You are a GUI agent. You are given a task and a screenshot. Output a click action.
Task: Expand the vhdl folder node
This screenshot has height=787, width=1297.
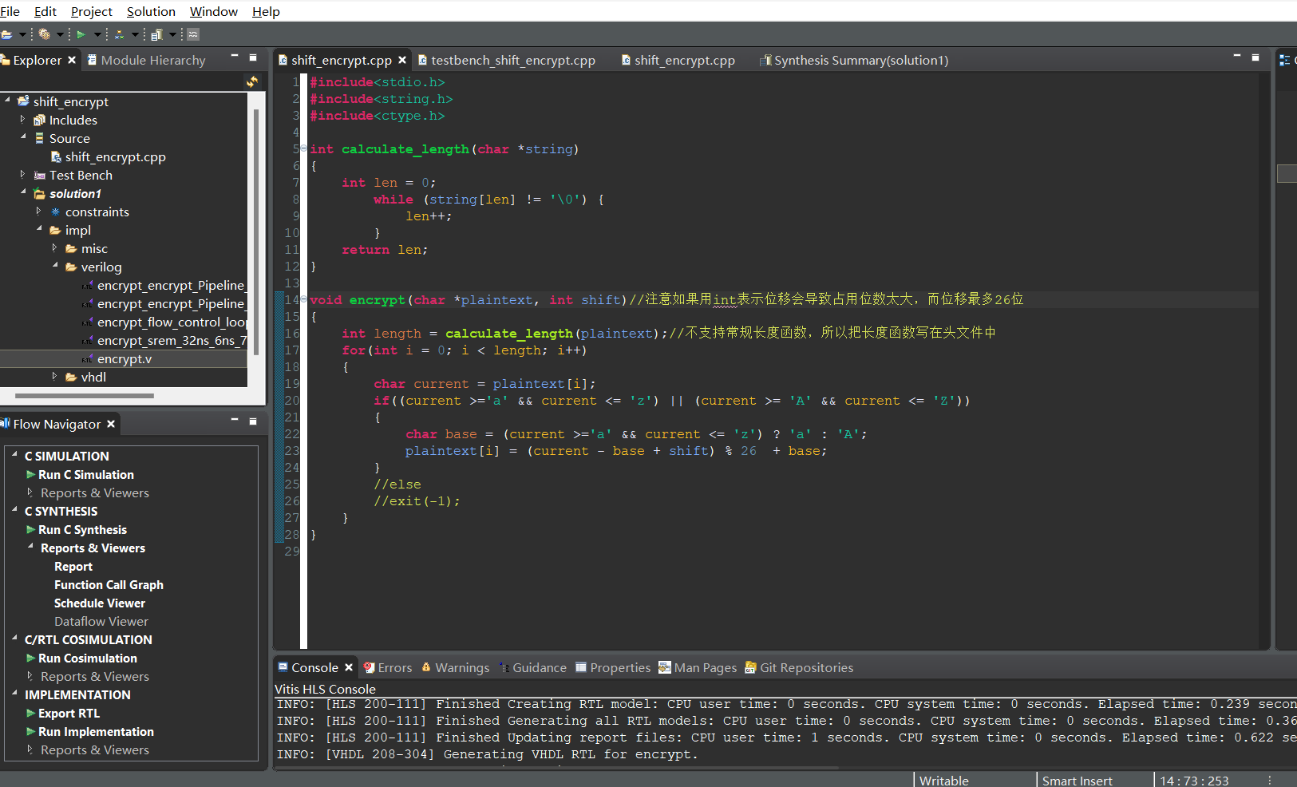[x=54, y=376]
